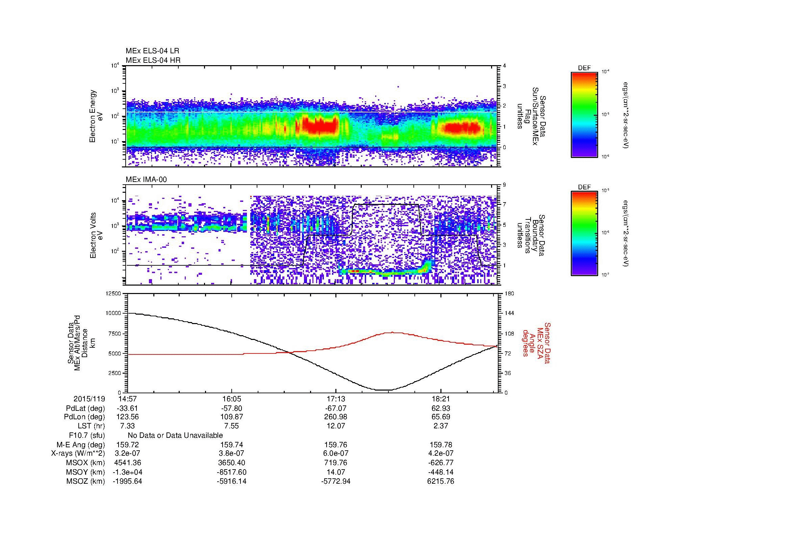Viewport: 790px width, 558px height.
Task: Click M-E Ang value 159.74
Action: pos(232,445)
